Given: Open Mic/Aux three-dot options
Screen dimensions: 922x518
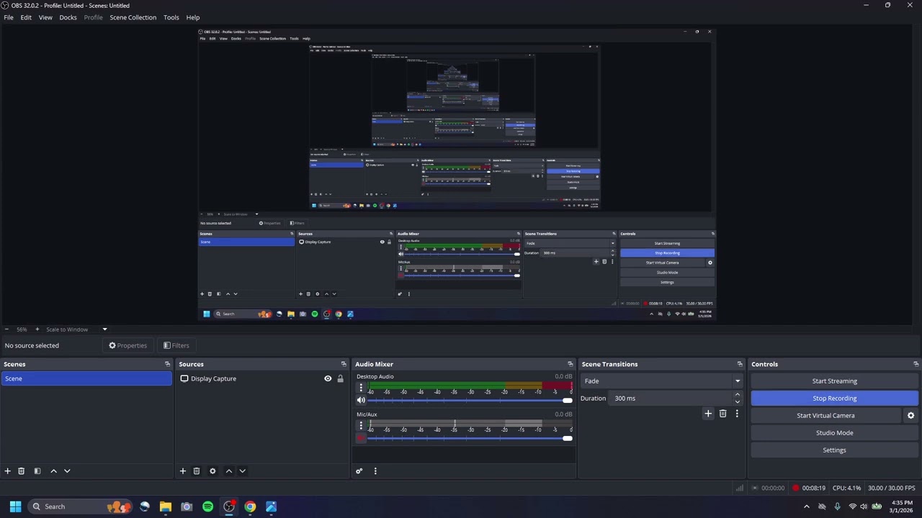Looking at the screenshot, I should [x=361, y=426].
